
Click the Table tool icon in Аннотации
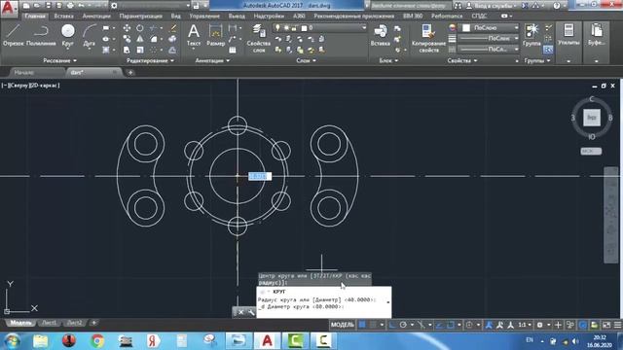click(233, 50)
